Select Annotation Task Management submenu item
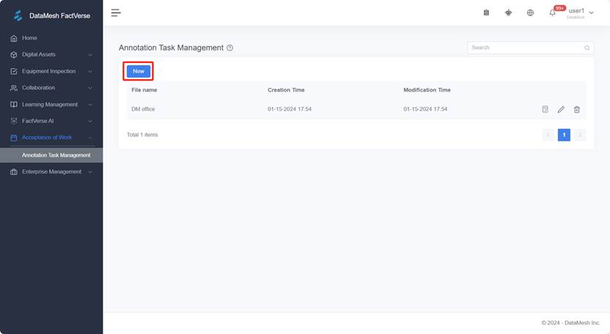Viewport: 610px width, 334px height. point(56,155)
